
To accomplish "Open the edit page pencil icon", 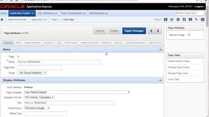I will pos(172,19).
